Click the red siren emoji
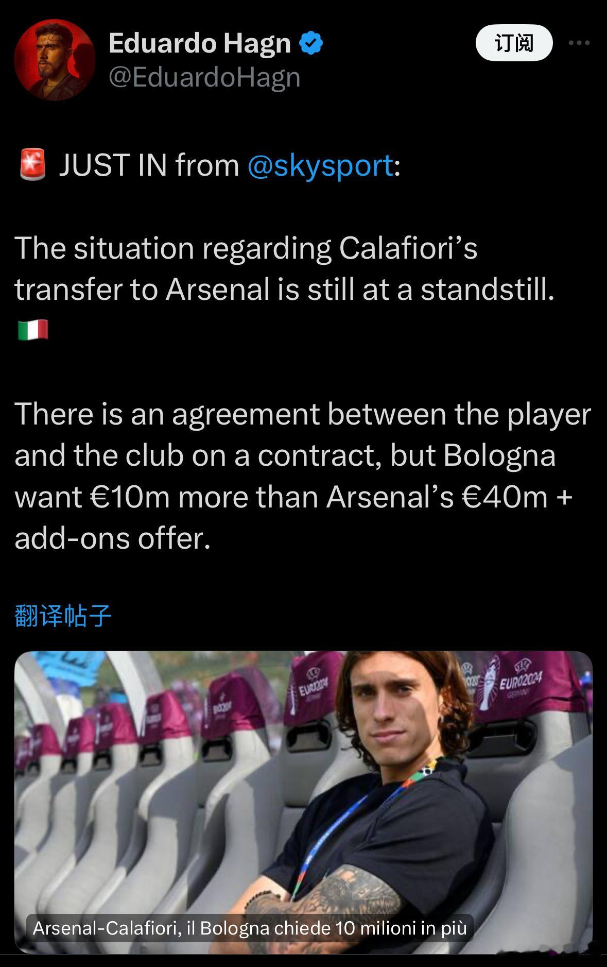The image size is (607, 967). [x=32, y=165]
